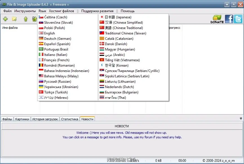Select the Arabic language entry
Screen dimensions: 244x164
[x=133, y=54]
